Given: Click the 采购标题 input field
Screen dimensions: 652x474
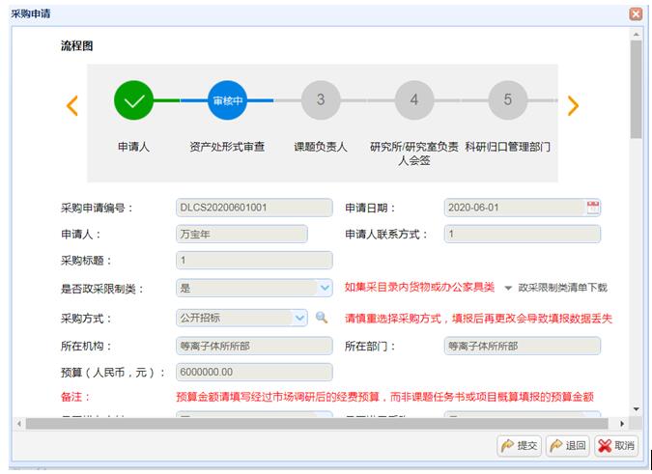Looking at the screenshot, I should (254, 260).
